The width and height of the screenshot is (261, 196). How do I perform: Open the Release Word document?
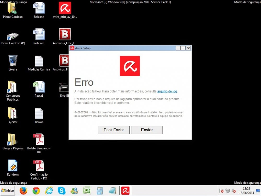pos(39,10)
